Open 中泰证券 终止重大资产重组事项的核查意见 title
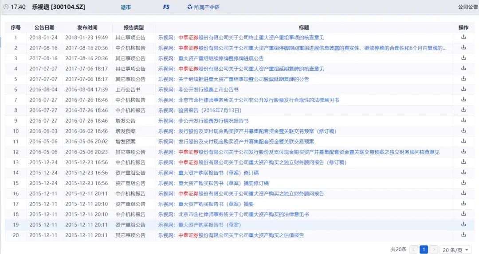Viewport: 479px width, 254px height. [241, 38]
